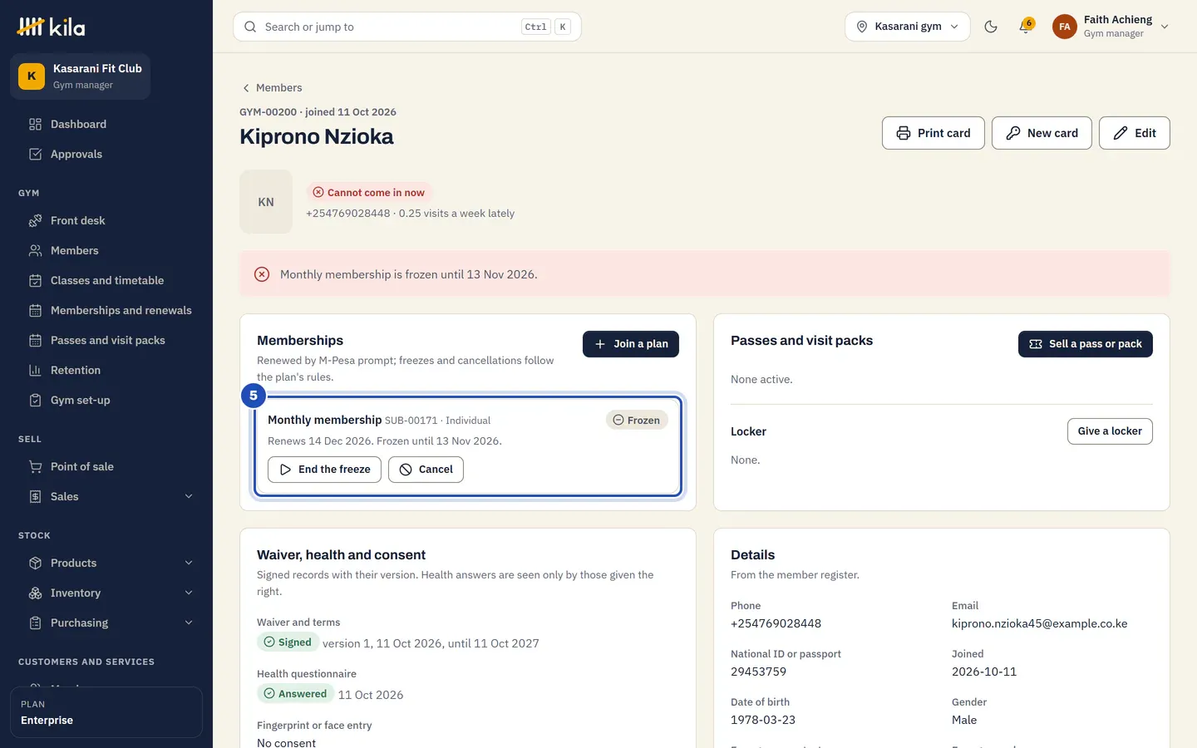Click the National ID value 29453759
Screen dimensions: 1197x748
[x=758, y=672]
